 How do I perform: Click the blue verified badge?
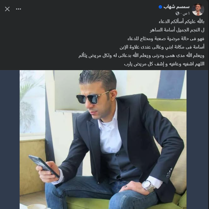pyautogui.click(x=160, y=7)
